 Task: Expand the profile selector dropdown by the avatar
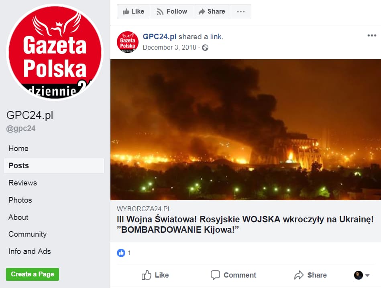point(367,276)
